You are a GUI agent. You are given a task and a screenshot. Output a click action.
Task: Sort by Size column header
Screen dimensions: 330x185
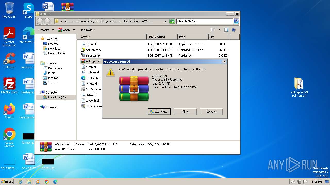[x=219, y=37]
